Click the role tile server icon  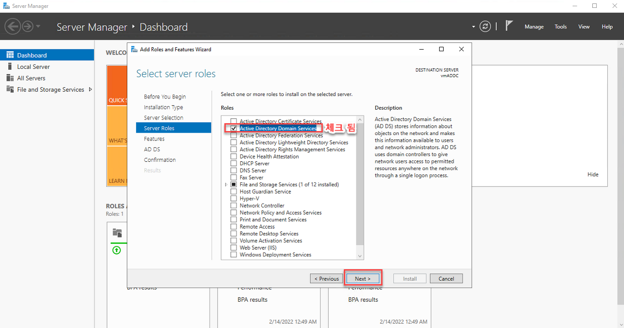pyautogui.click(x=117, y=232)
